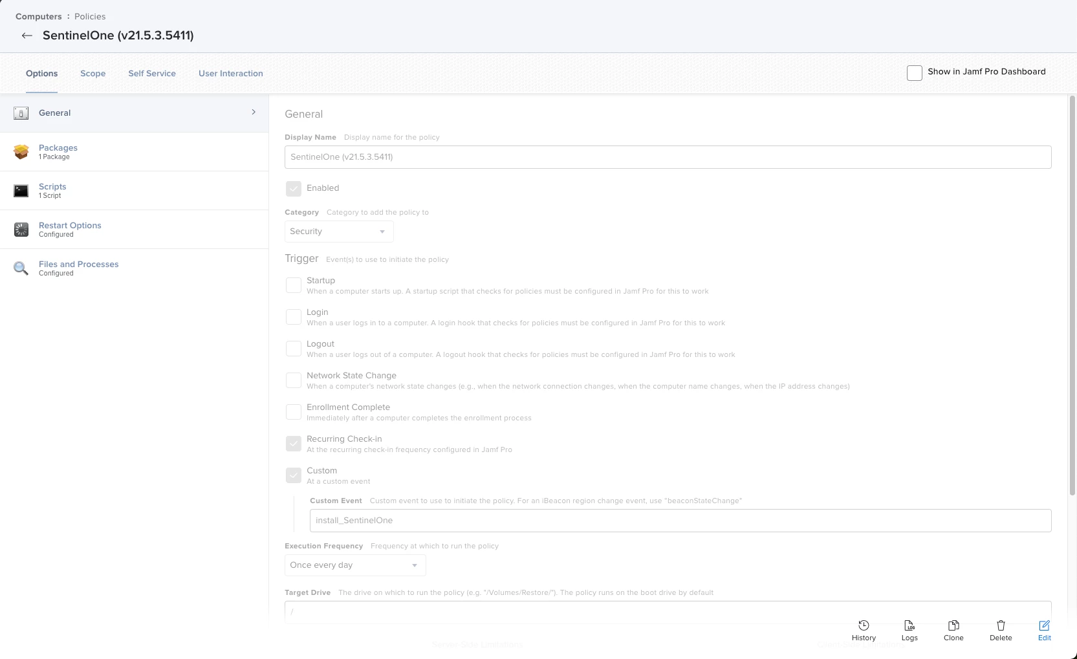The width and height of the screenshot is (1077, 659).
Task: Check Enrollment Complete trigger
Action: tap(294, 412)
